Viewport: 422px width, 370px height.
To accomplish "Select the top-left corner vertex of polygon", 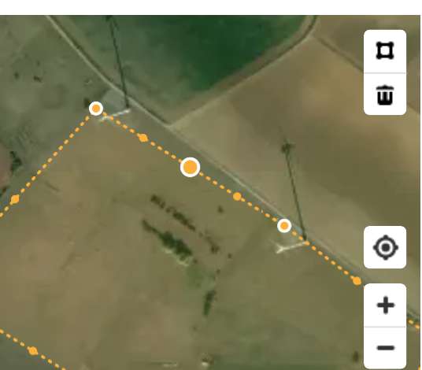I will tap(96, 109).
